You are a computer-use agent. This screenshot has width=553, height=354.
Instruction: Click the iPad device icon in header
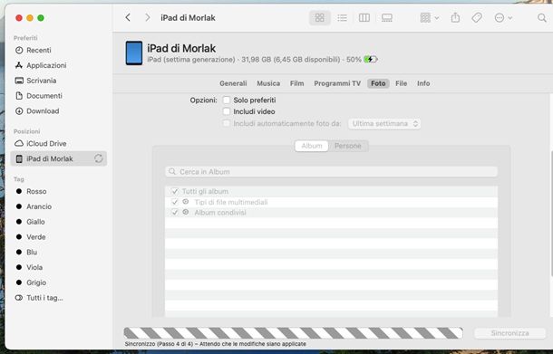click(134, 53)
